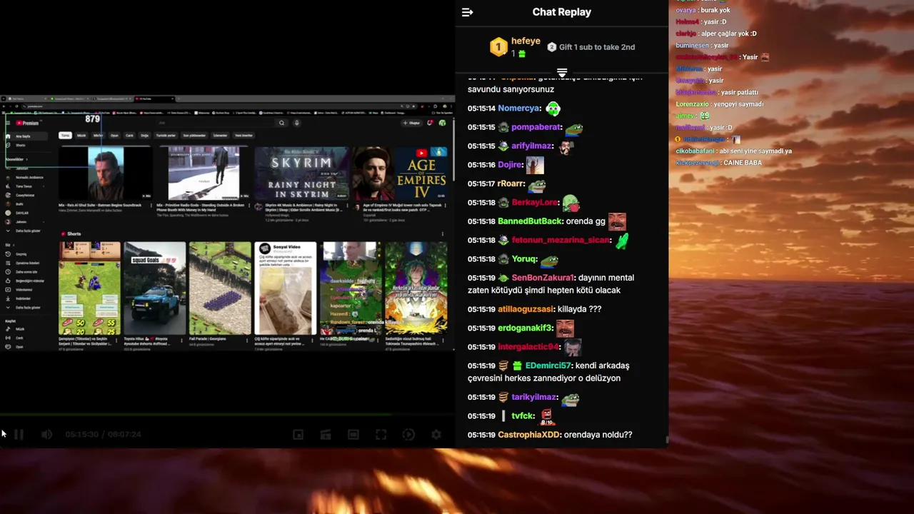Click the YouTube voice search microphone
Viewport: 914px width, 514px height.
coord(296,123)
